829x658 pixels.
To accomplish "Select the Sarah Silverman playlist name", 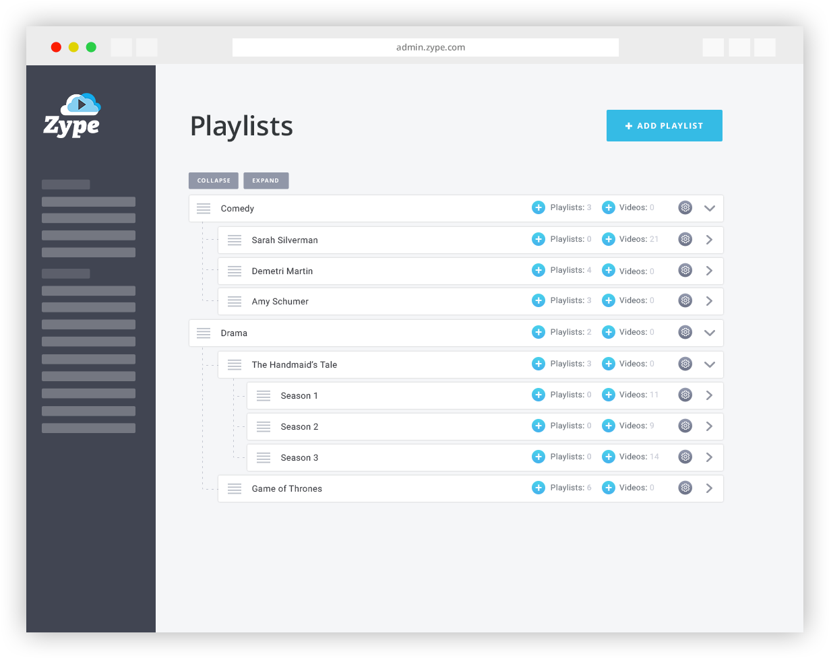I will coord(285,240).
